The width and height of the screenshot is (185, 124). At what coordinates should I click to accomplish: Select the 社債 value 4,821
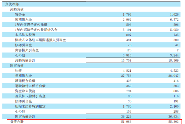[x=127, y=71]
